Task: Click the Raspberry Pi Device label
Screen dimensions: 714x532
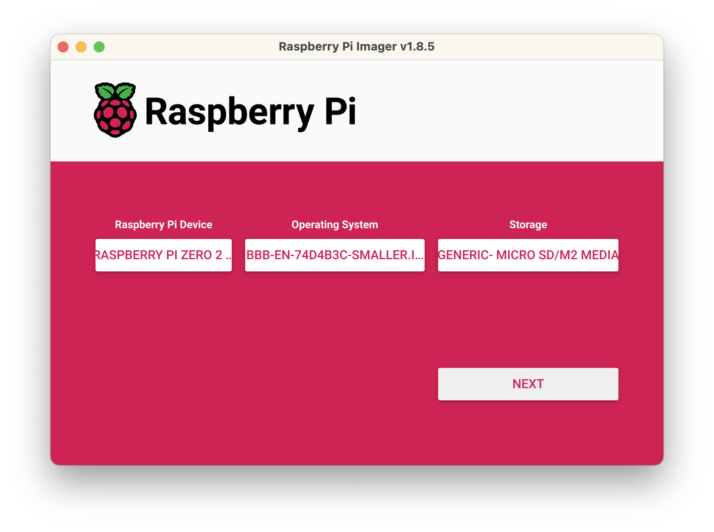Action: (x=163, y=225)
